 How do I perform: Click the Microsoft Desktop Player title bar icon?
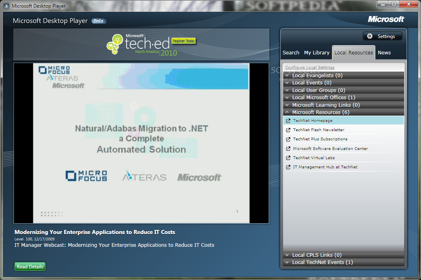click(x=6, y=6)
